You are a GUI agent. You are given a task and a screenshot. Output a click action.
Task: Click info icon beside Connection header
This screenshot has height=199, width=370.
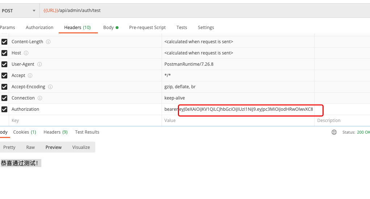click(40, 98)
